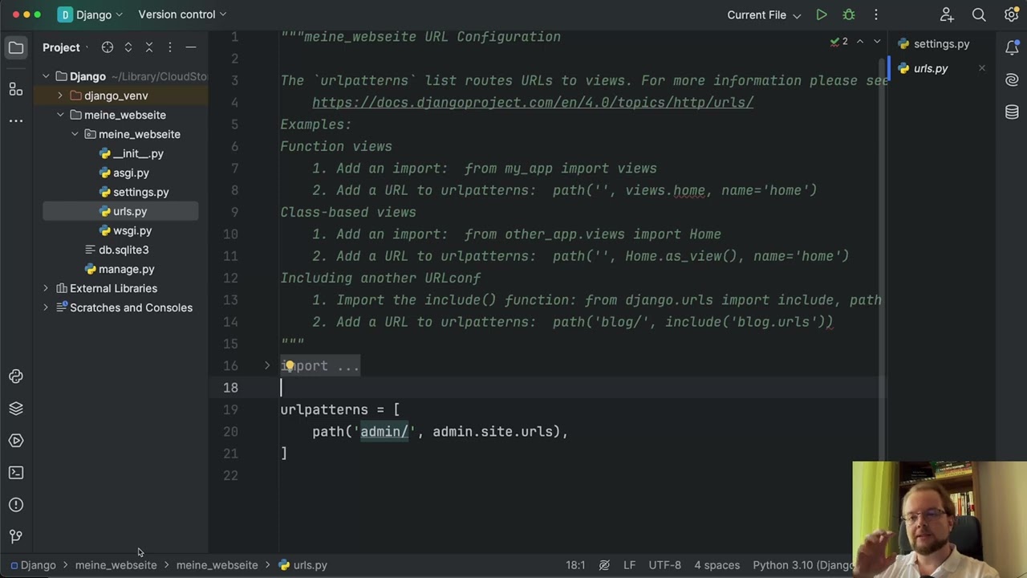Expand External Libraries node
The width and height of the screenshot is (1027, 578).
tap(46, 288)
